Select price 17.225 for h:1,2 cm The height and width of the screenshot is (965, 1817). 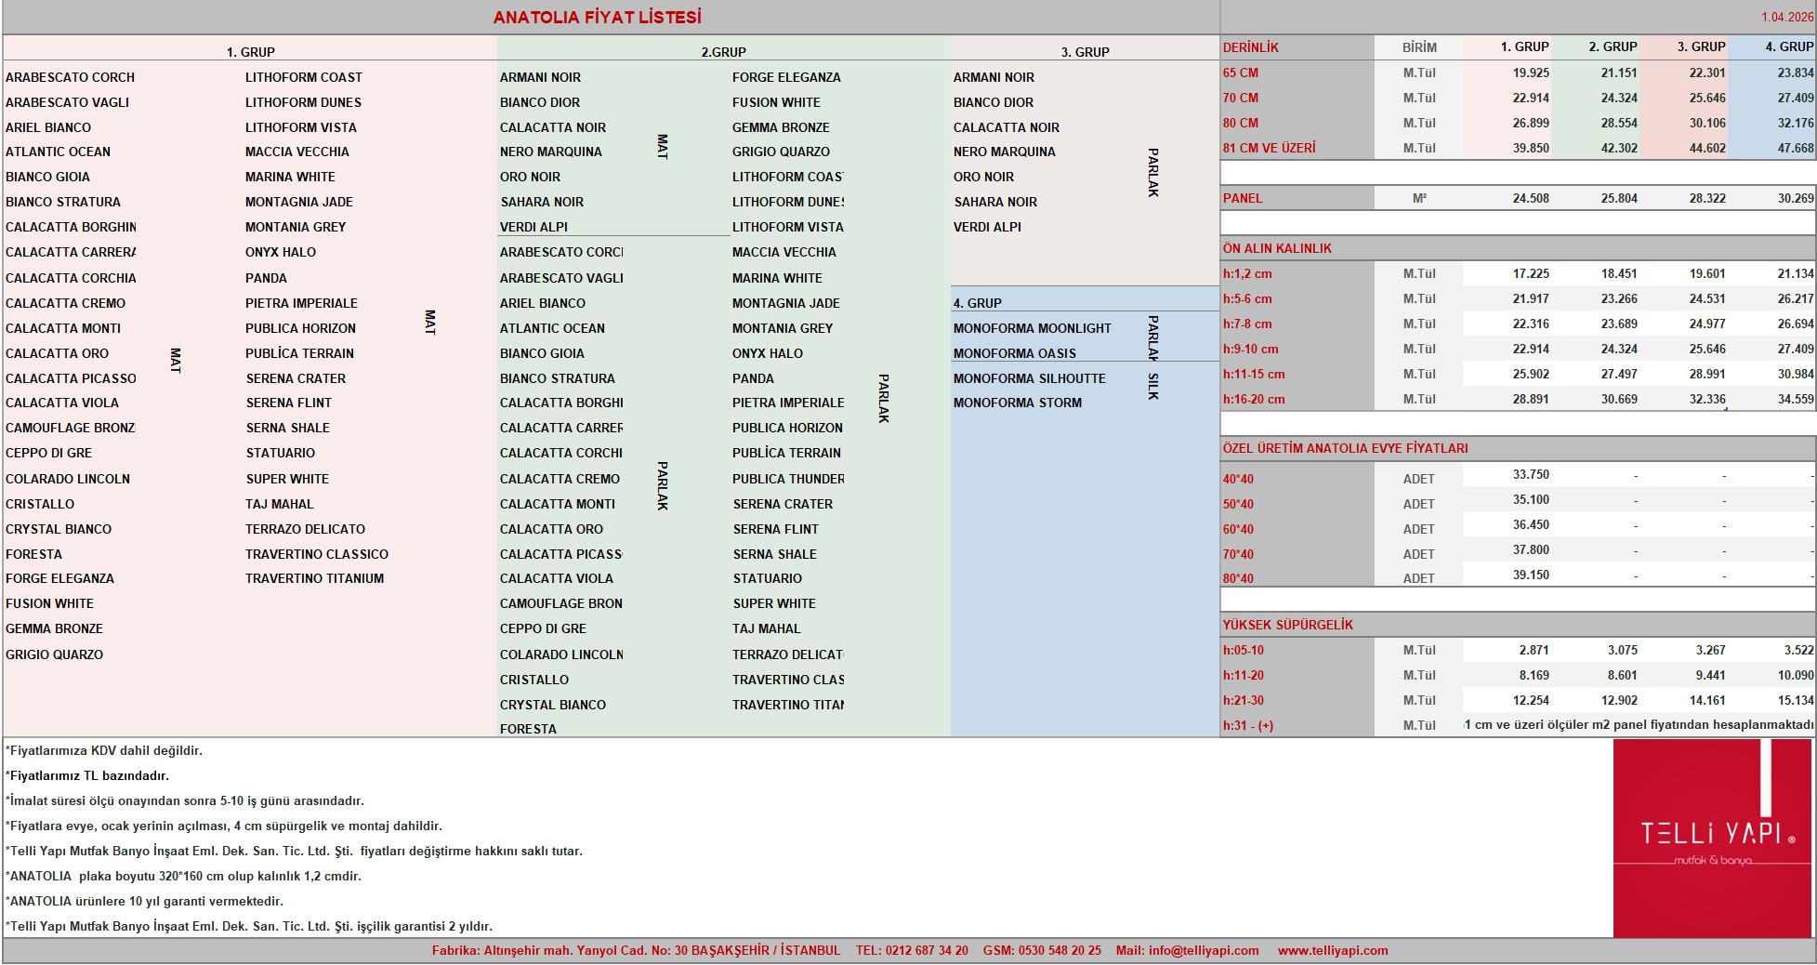(1531, 274)
